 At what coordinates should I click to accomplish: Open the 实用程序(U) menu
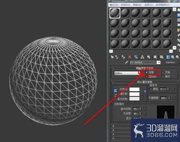pyautogui.click(x=163, y=5)
